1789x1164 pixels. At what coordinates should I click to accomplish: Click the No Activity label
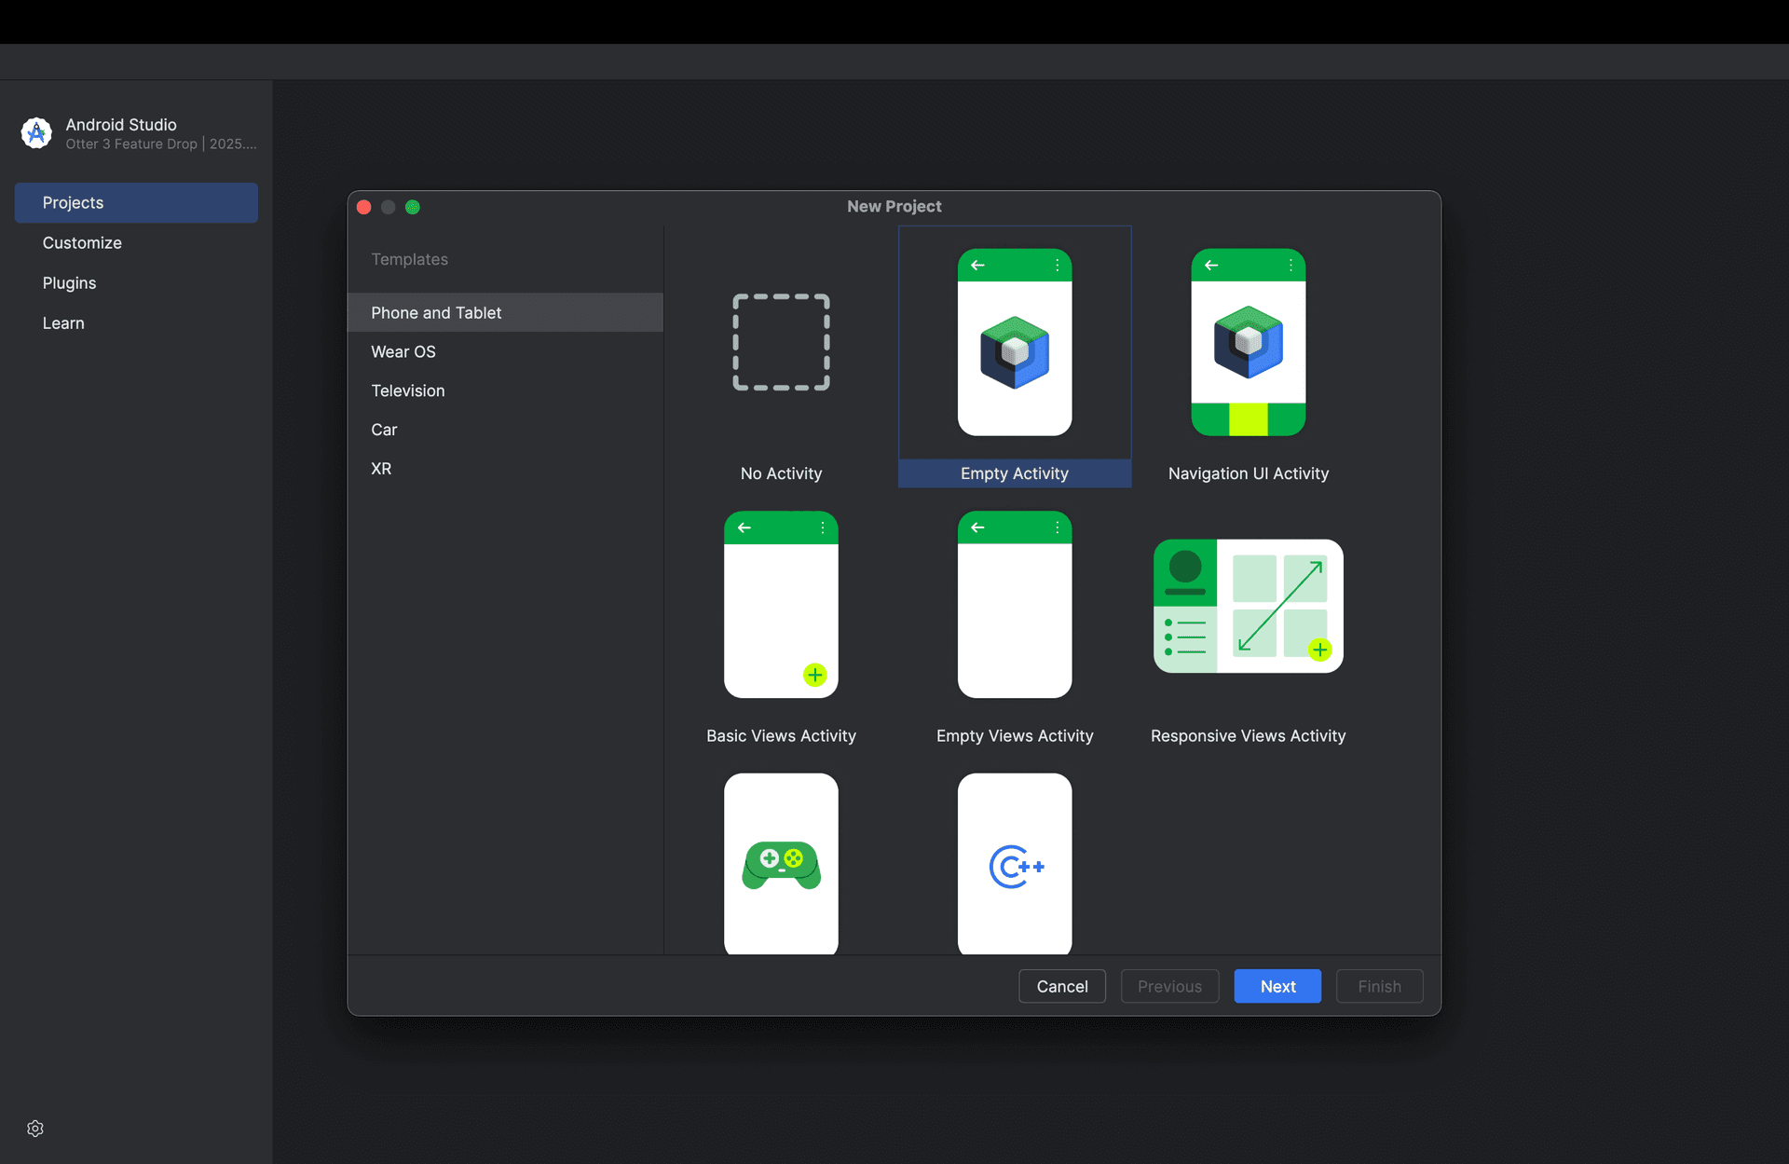click(781, 473)
